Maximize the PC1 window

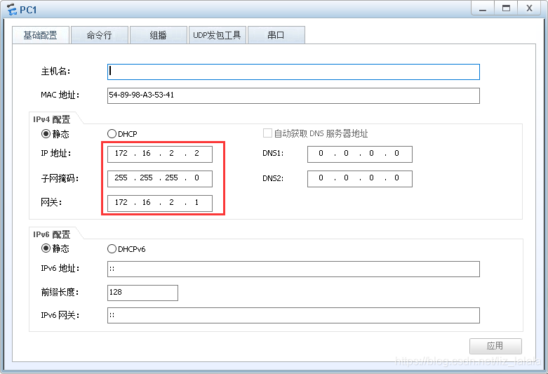[506, 8]
